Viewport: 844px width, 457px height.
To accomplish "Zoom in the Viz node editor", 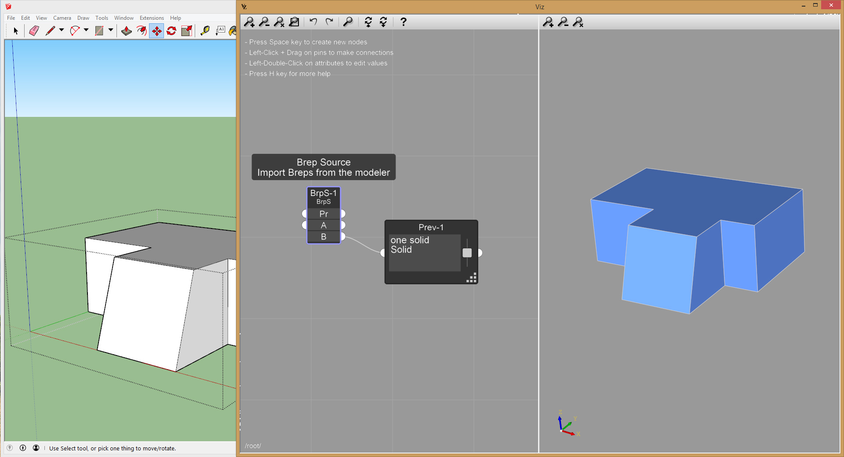I will 249,22.
